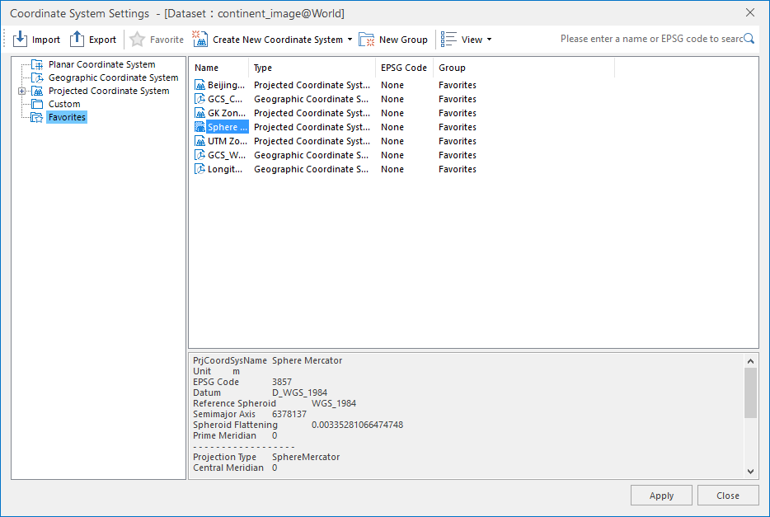Click the search magnifier icon
The width and height of the screenshot is (770, 517).
tap(749, 38)
